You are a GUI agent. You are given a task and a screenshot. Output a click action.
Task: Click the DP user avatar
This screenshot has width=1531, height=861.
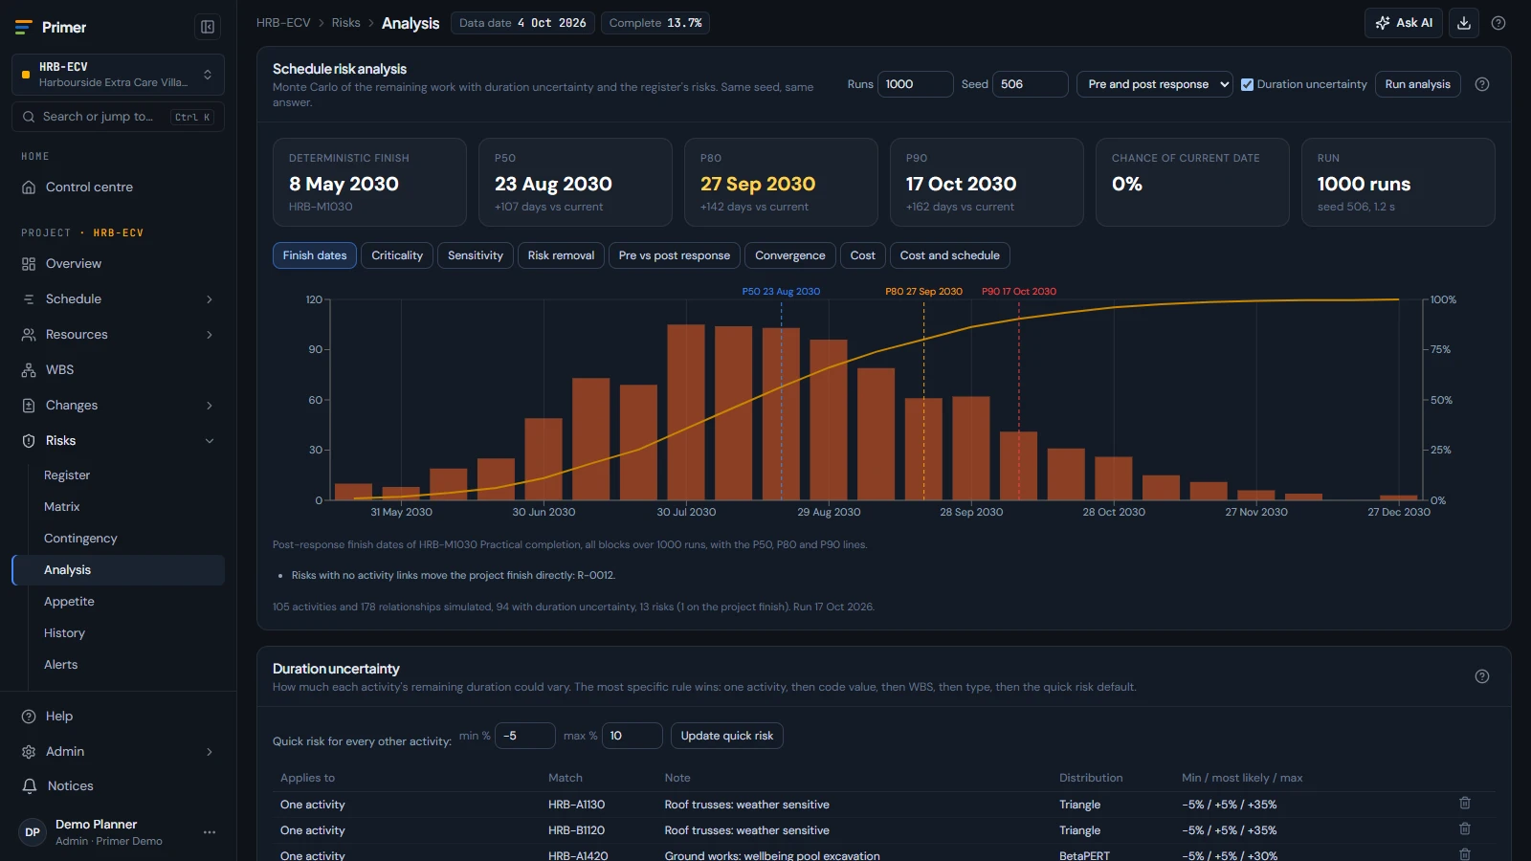click(33, 832)
